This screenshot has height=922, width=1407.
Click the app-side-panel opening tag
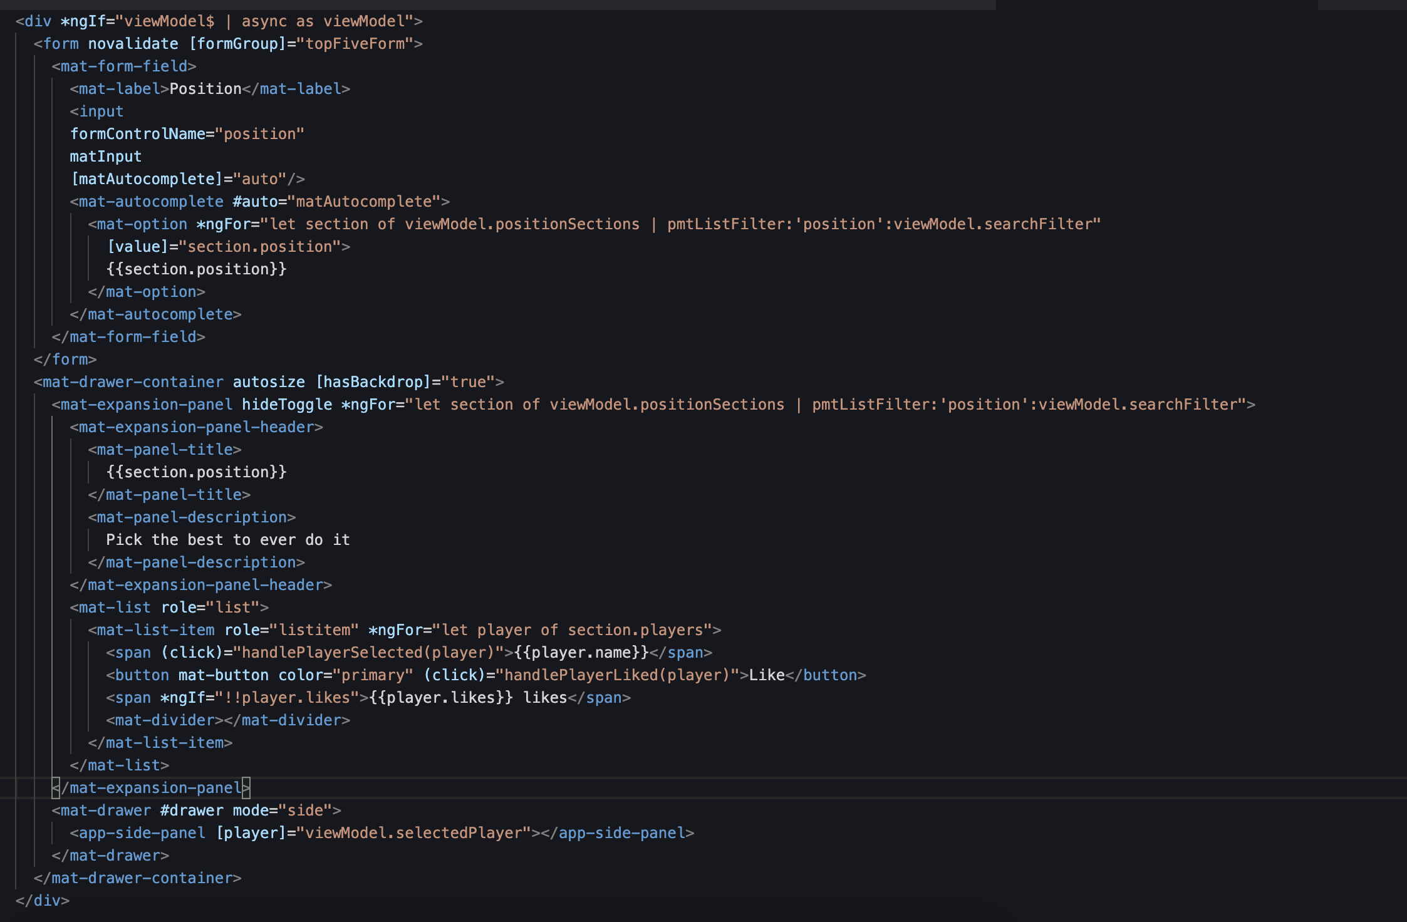(142, 833)
